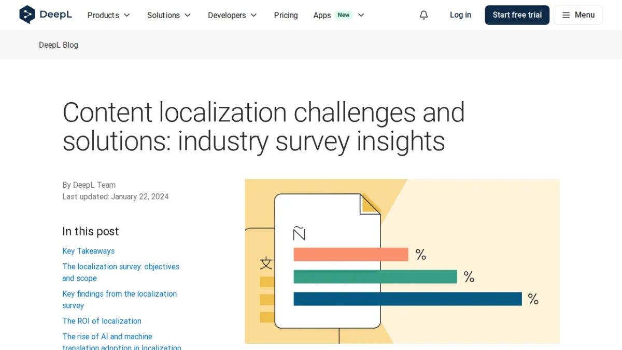Expand the Products dropdown
This screenshot has height=350, width=622.
tap(109, 15)
